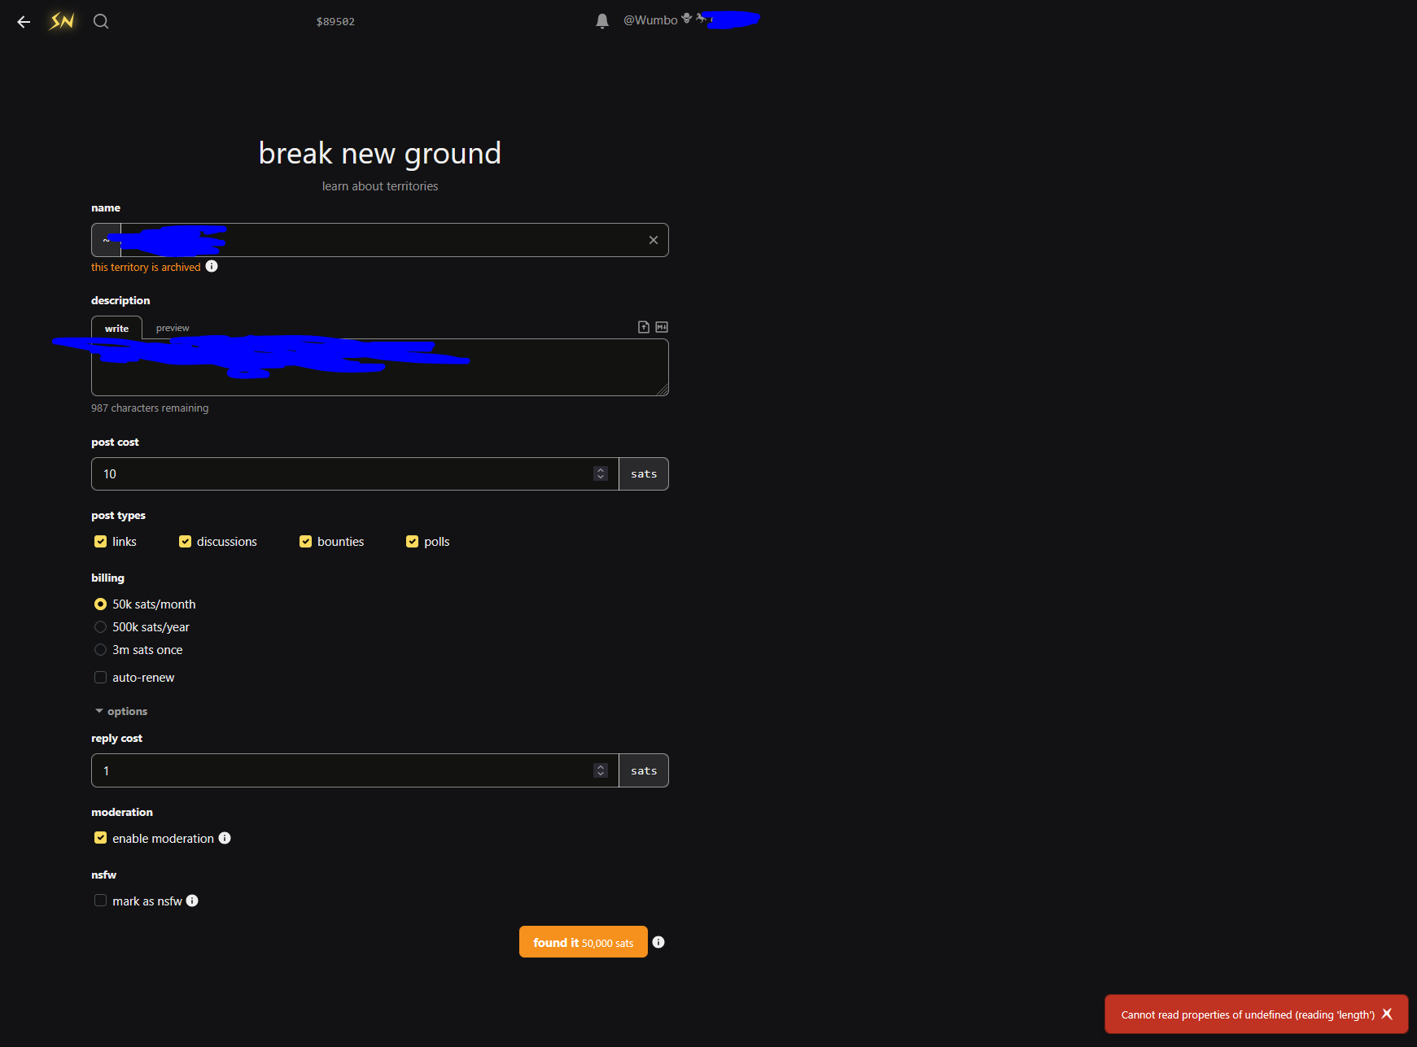Click the upload image icon in description
This screenshot has height=1047, width=1417.
(x=644, y=327)
